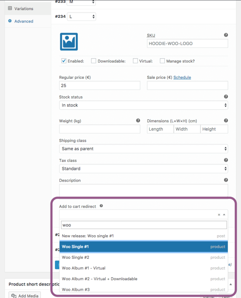Click the redirect search box containing 'woo'

coord(144,225)
